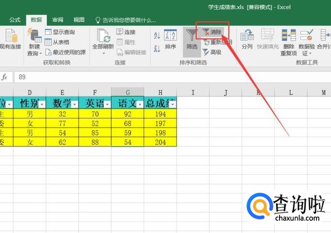Click cell with English score 52
The width and height of the screenshot is (331, 233).
[95, 123]
